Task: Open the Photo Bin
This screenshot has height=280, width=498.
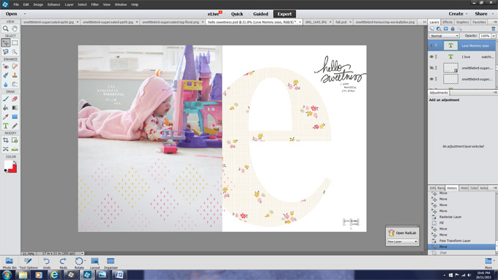Action: pos(10,263)
